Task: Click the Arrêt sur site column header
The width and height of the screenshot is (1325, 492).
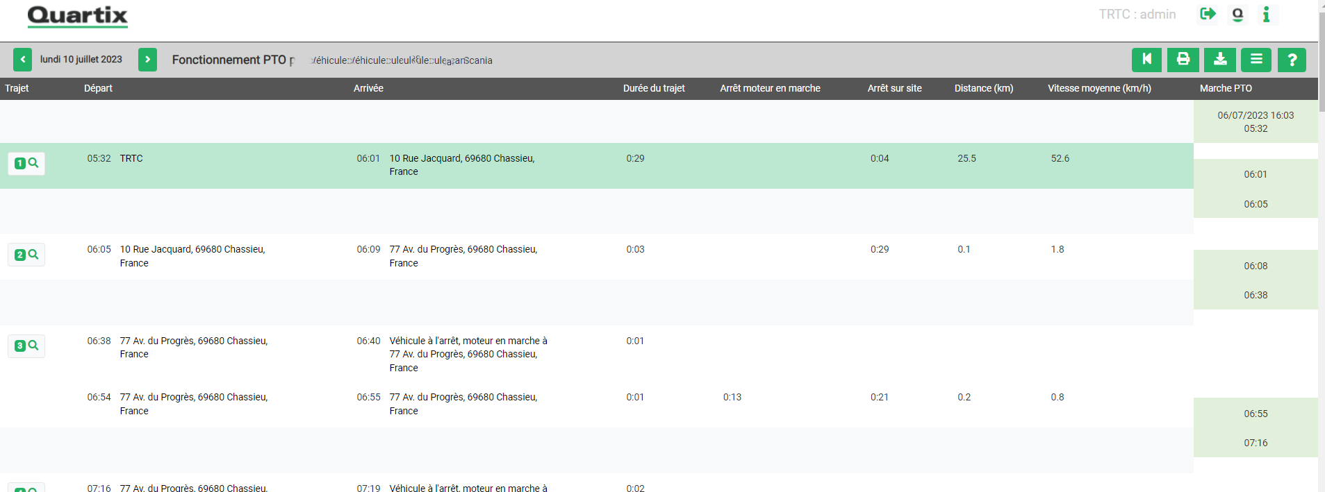Action: (894, 88)
